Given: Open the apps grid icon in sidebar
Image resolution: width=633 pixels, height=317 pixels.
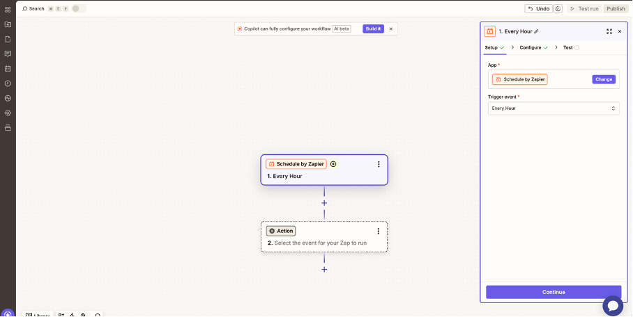Looking at the screenshot, I should (8, 10).
